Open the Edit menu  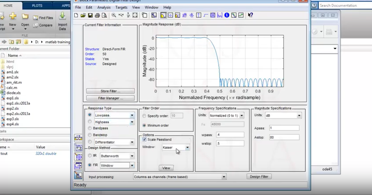pos(89,8)
